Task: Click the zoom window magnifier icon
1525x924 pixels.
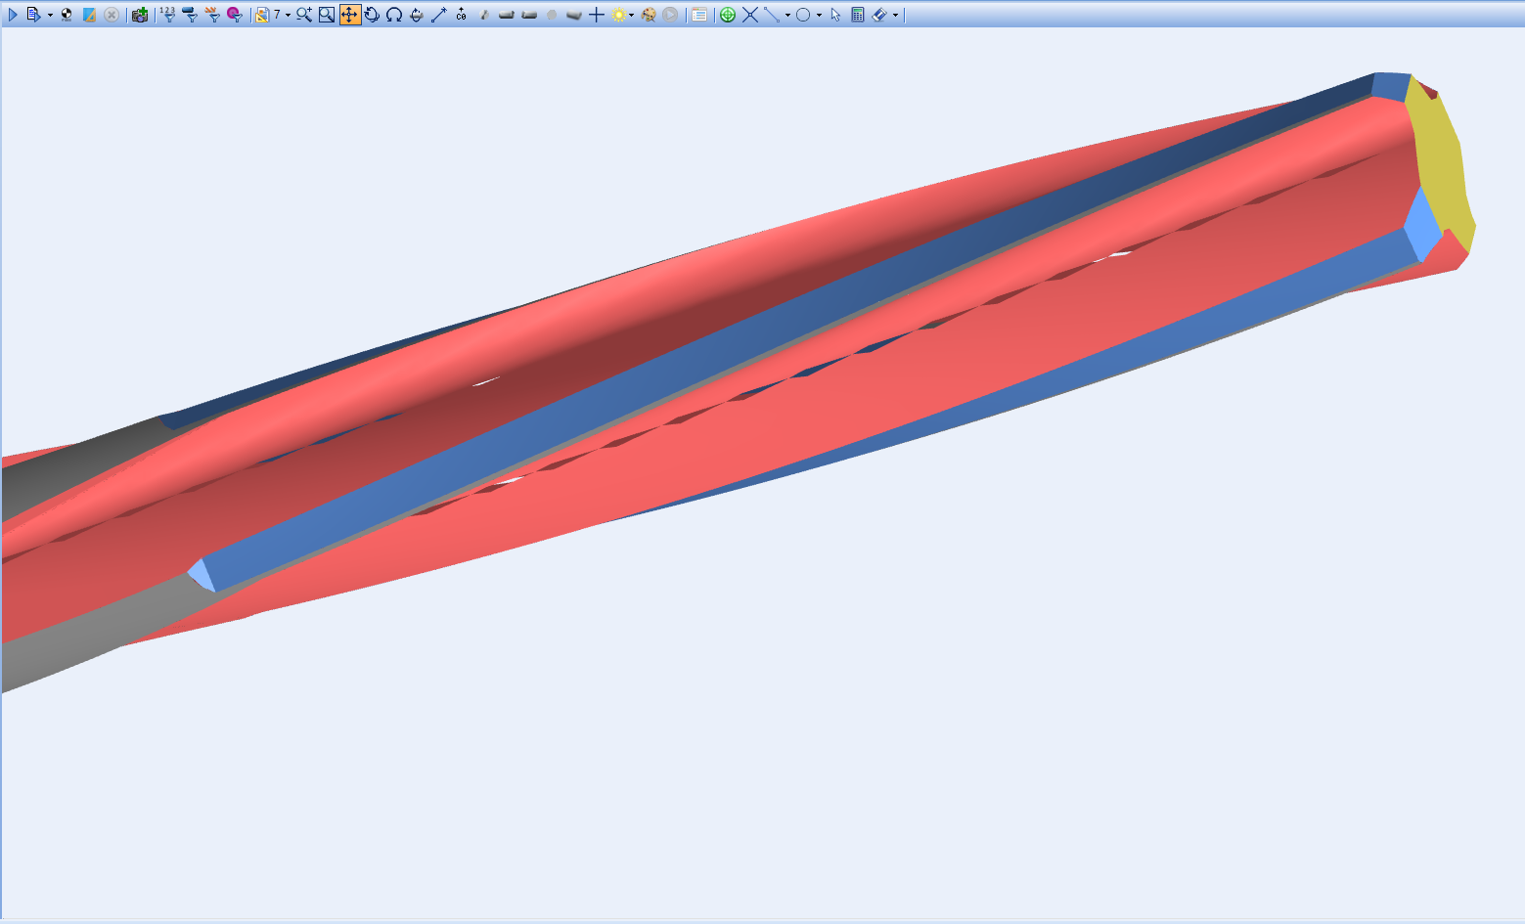Action: (327, 15)
